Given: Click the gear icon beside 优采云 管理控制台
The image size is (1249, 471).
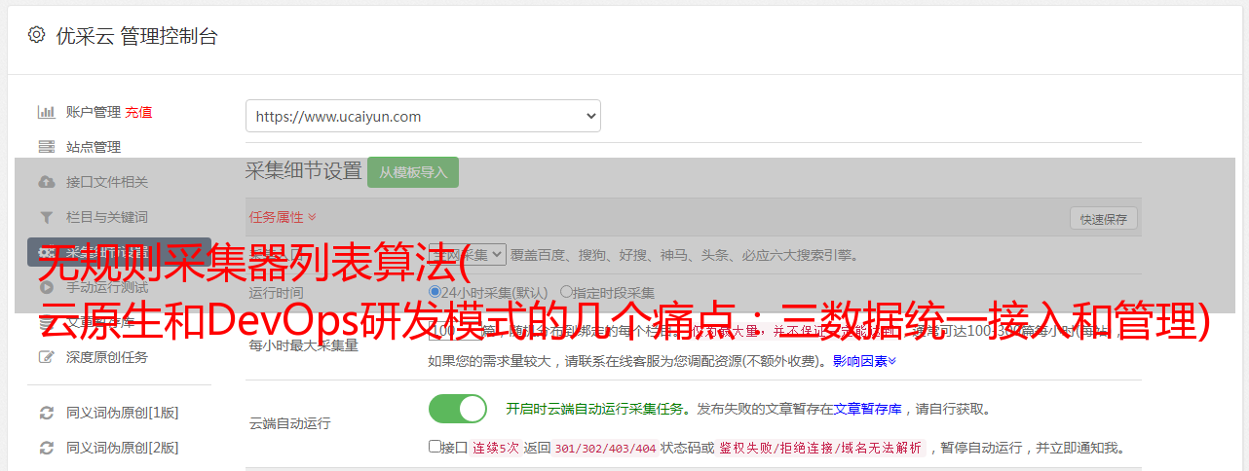Looking at the screenshot, I should click(36, 35).
